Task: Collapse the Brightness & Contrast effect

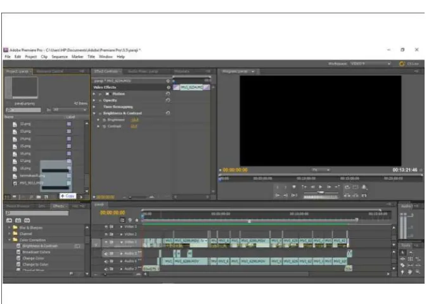Action: (x=94, y=113)
